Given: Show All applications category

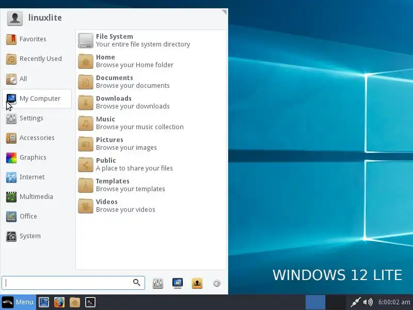Looking at the screenshot, I should click(x=37, y=79).
